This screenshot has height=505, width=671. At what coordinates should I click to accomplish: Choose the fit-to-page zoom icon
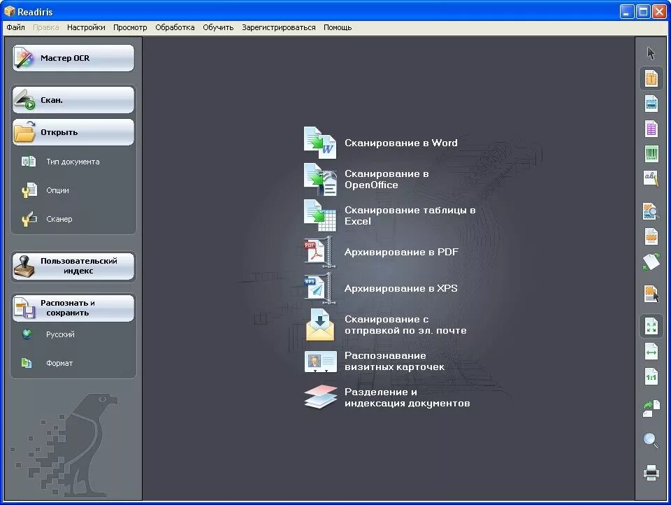[651, 327]
